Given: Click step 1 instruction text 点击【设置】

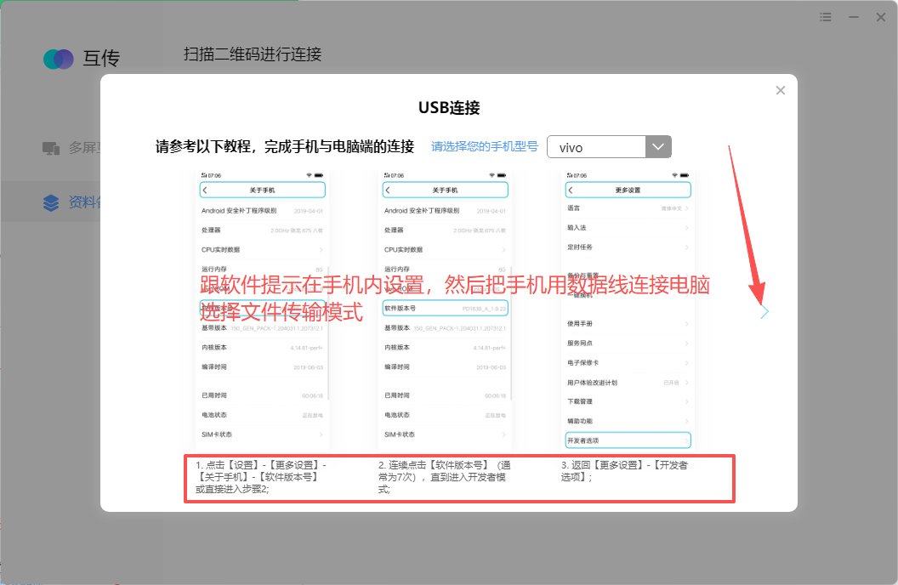Looking at the screenshot, I should point(261,477).
